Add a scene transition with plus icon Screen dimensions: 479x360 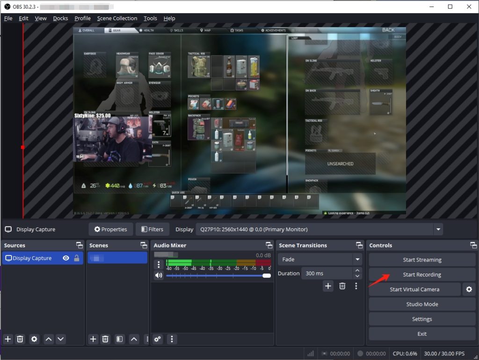click(328, 286)
